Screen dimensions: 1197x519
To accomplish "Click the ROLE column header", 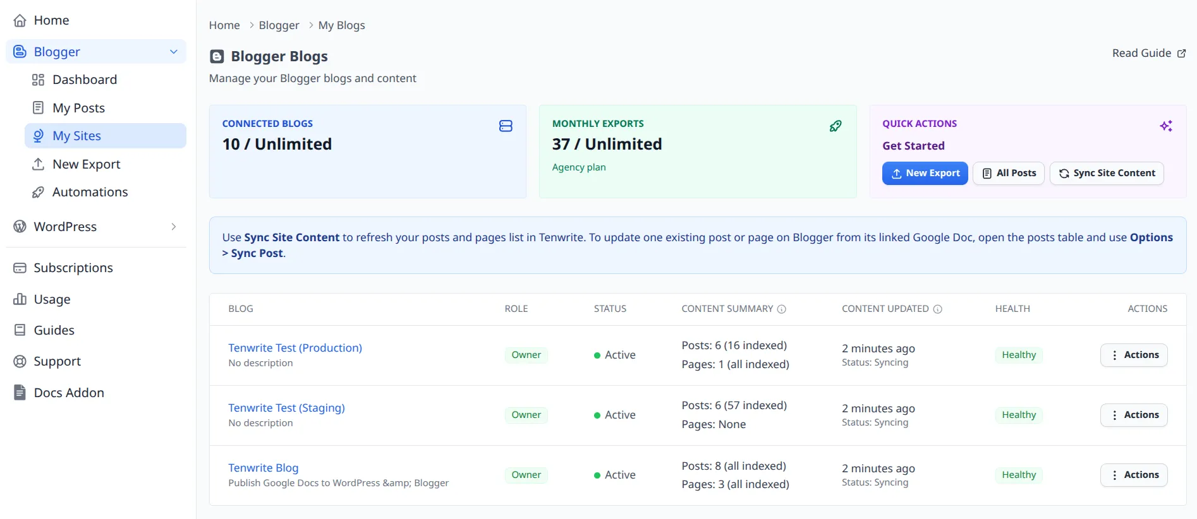I will [x=516, y=309].
